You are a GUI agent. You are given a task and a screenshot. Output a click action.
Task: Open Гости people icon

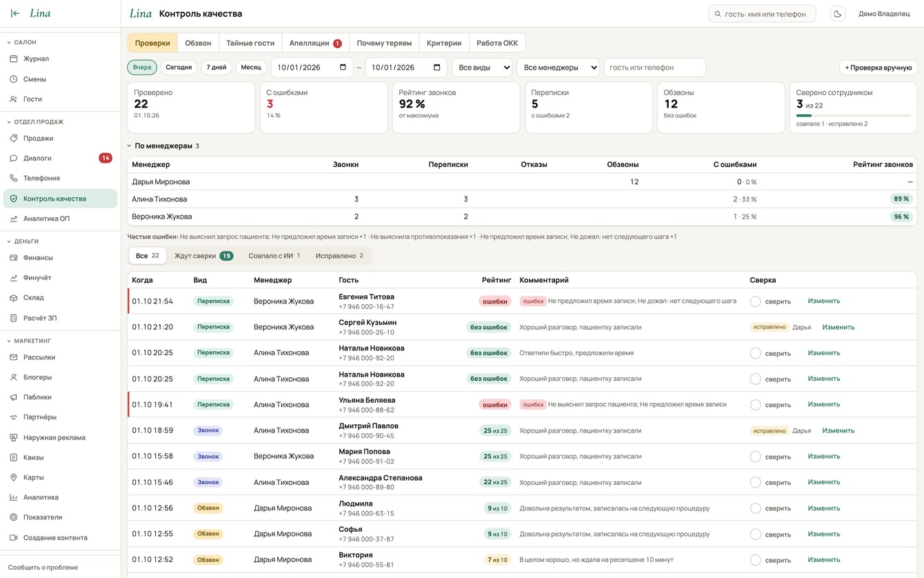[x=13, y=99]
